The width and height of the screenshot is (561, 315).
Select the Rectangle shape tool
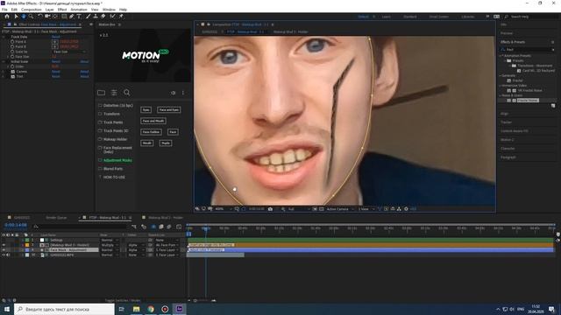tap(64, 17)
